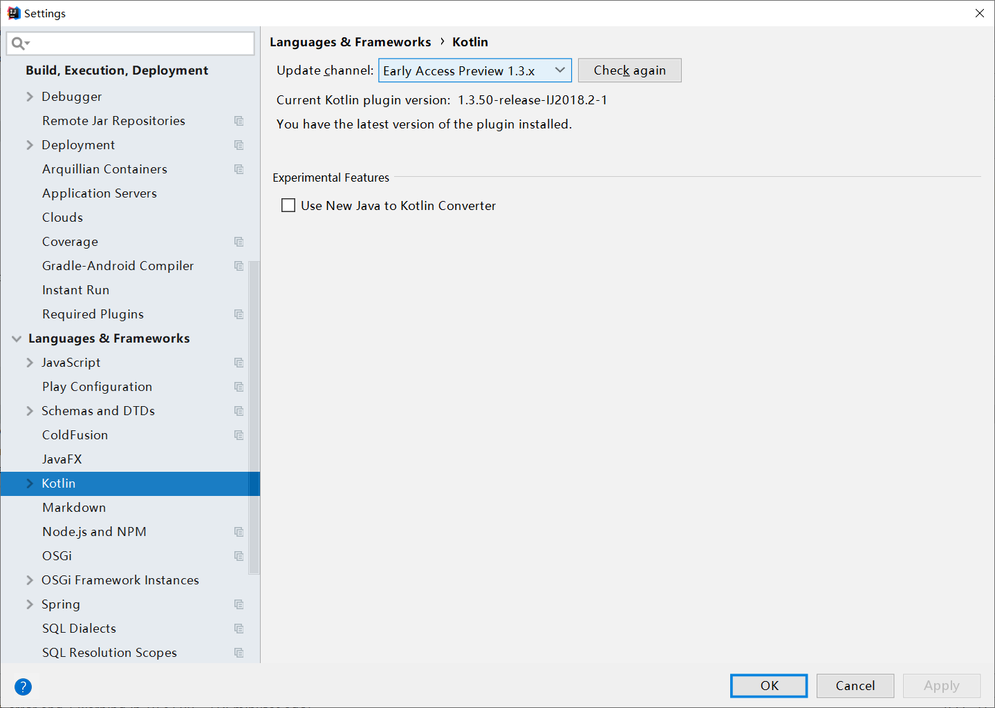995x708 pixels.
Task: Click the OK button
Action: (x=769, y=686)
